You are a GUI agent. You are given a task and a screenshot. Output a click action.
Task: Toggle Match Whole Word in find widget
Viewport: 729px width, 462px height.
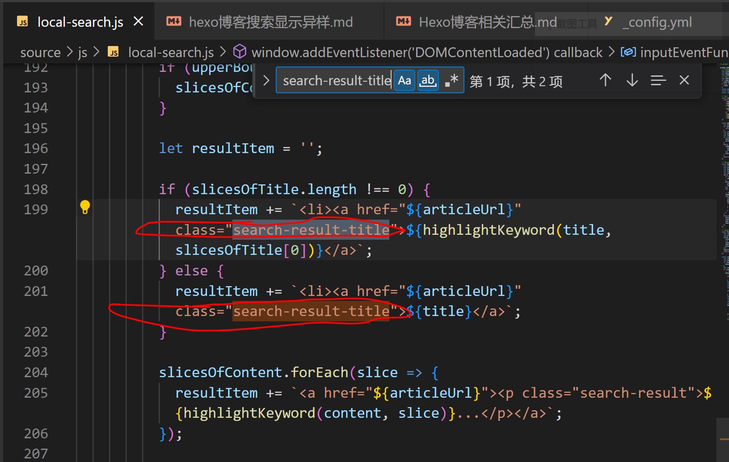point(428,80)
